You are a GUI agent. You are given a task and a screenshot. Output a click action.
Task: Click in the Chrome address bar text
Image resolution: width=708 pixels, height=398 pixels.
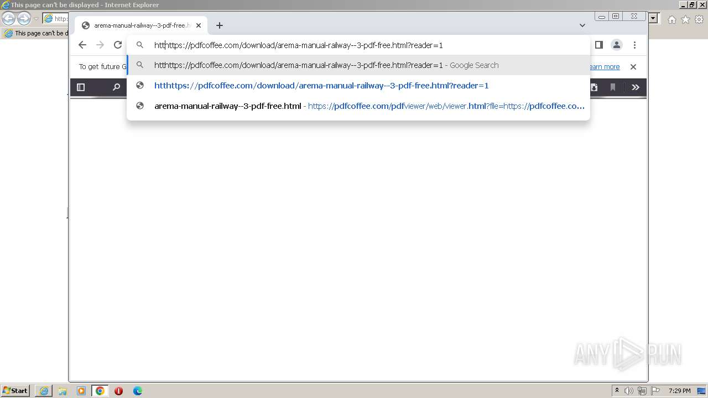click(299, 45)
